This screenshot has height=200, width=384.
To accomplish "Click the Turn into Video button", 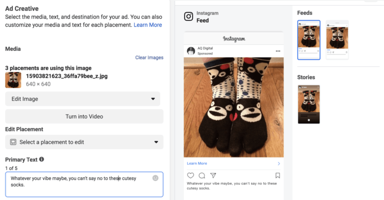I will coord(84,116).
